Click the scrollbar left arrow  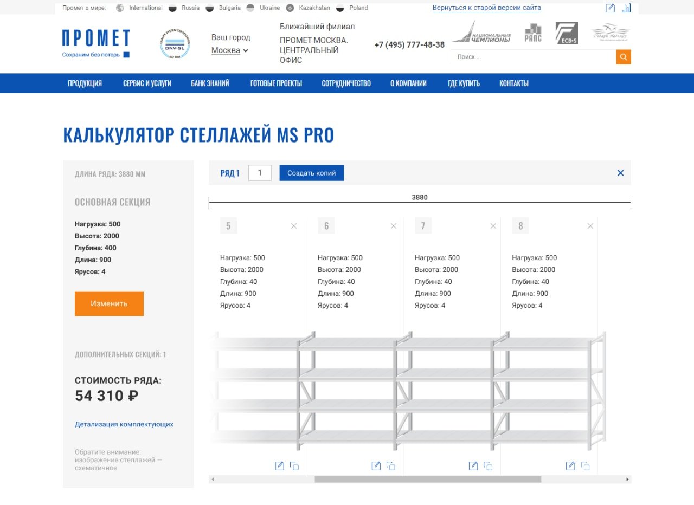coord(213,480)
